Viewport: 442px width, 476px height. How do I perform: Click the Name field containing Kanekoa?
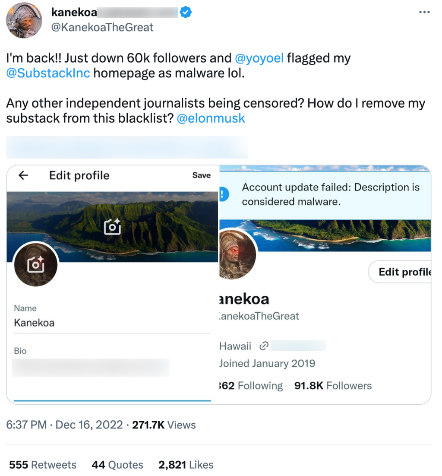[112, 323]
